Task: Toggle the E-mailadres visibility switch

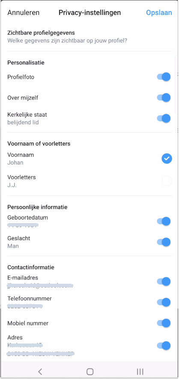Action: 164,282
